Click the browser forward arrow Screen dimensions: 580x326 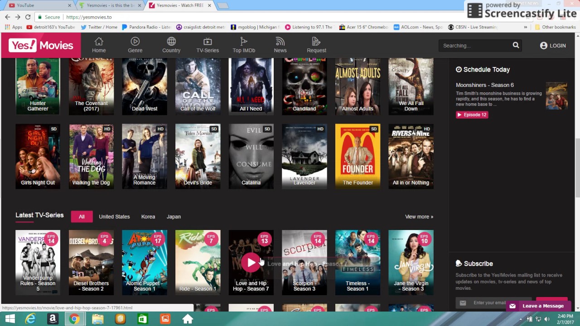coord(17,17)
